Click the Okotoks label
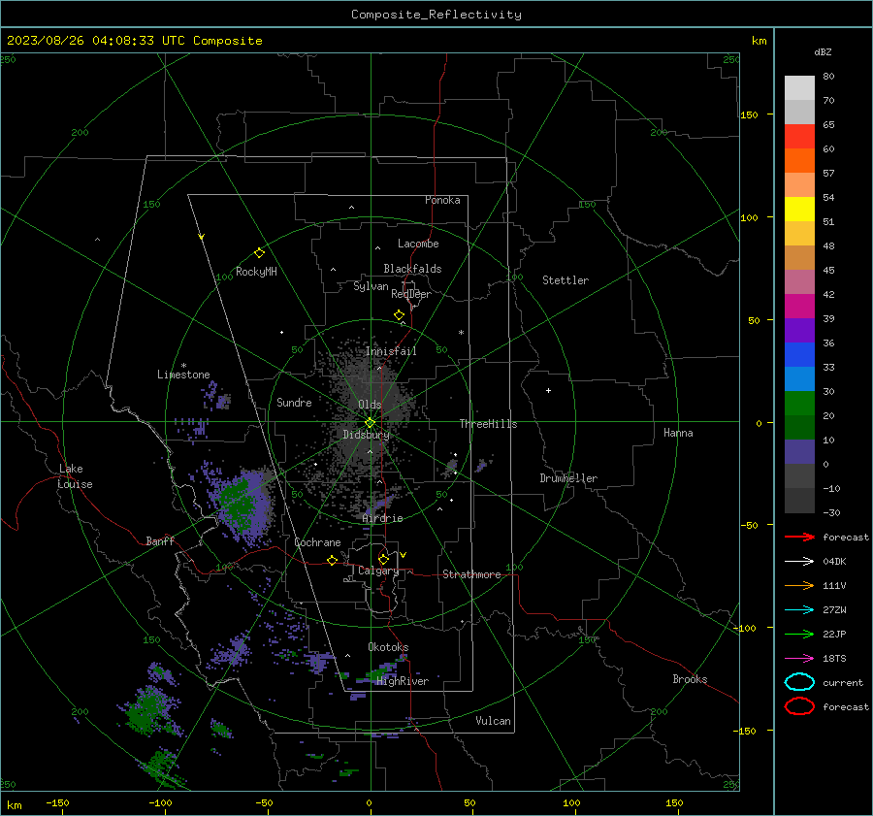Screen dimensions: 873x816 388,646
